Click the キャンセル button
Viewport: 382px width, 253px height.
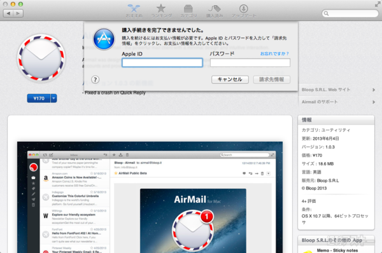(x=230, y=79)
